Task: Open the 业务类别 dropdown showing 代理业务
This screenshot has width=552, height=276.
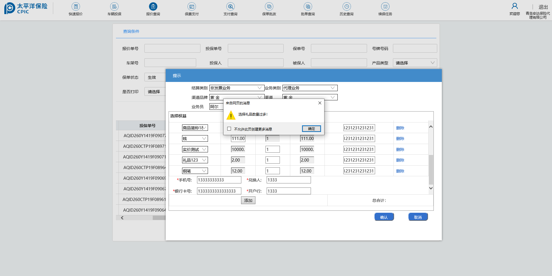Action: coord(310,88)
